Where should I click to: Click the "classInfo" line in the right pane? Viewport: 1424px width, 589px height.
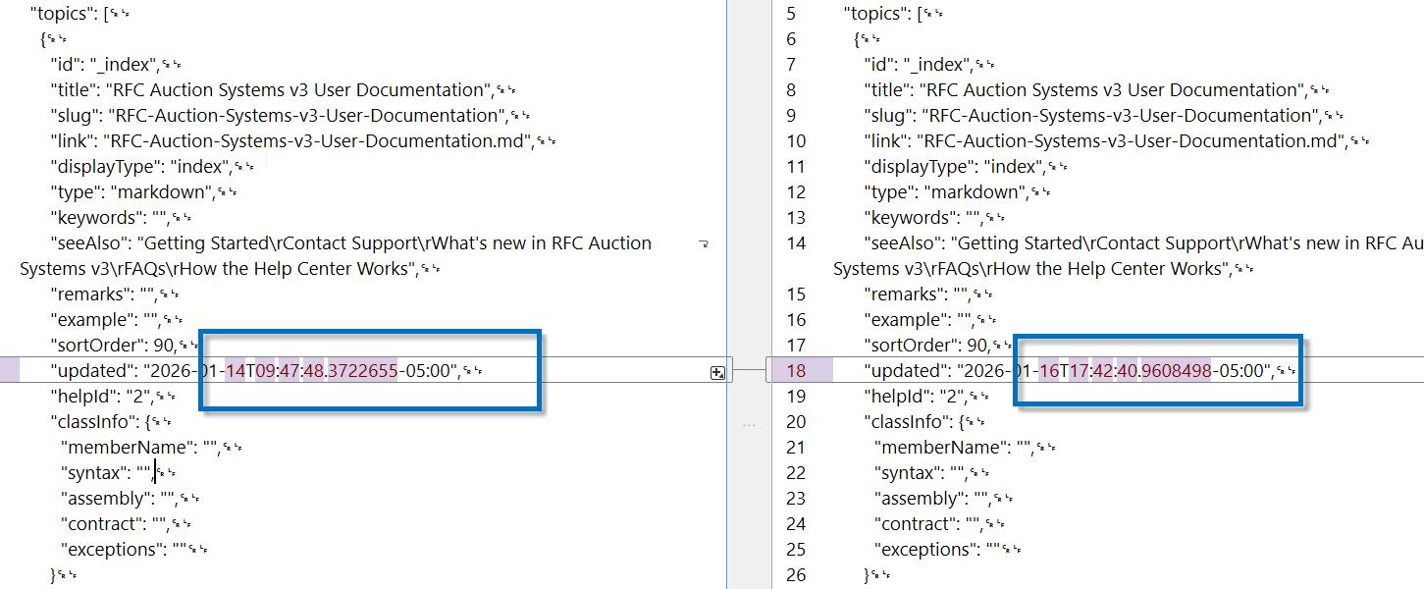point(905,422)
